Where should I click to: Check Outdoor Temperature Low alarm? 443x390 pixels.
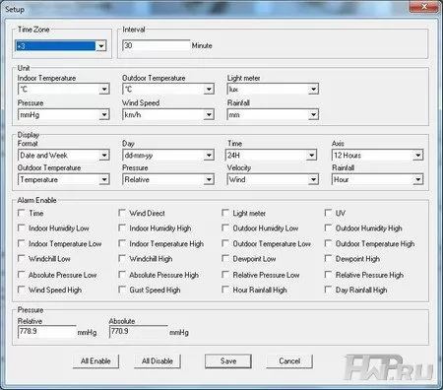225,243
